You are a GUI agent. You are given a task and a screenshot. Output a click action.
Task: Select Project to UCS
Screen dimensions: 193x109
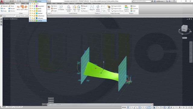tap(116, 6)
